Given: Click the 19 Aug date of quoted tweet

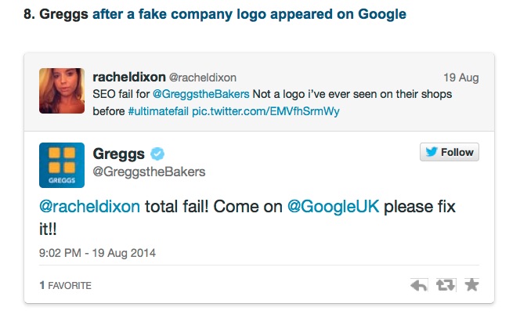Looking at the screenshot, I should [460, 78].
